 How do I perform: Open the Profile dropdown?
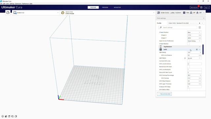[x=186, y=23]
